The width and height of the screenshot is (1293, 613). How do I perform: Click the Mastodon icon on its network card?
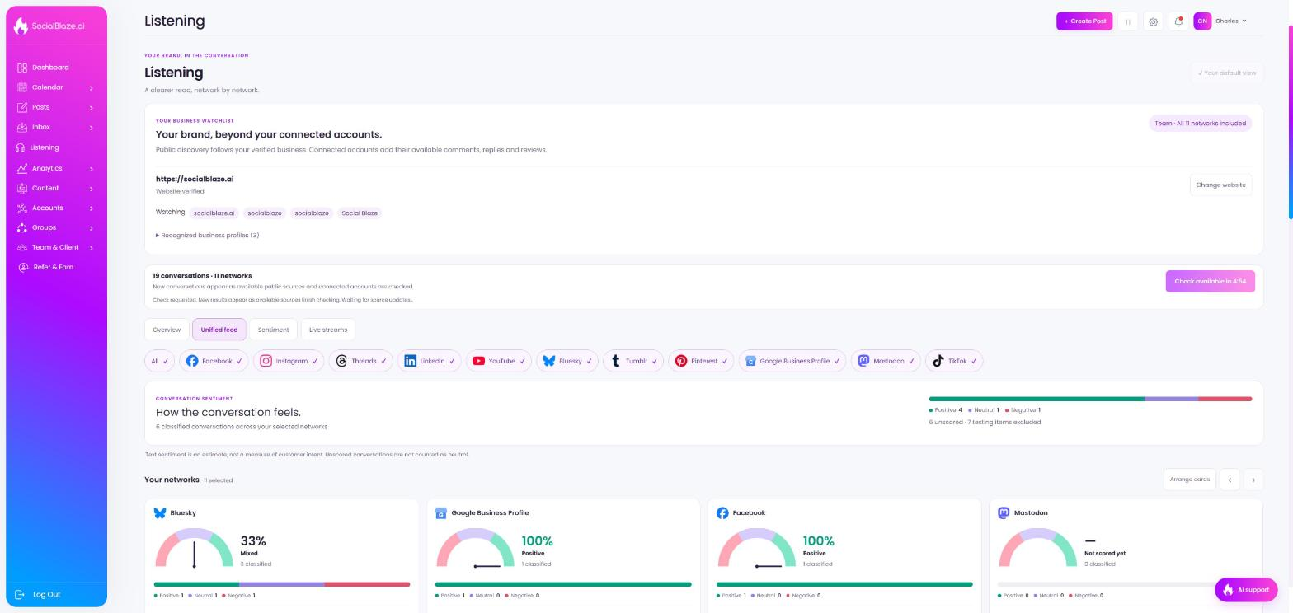(1004, 512)
